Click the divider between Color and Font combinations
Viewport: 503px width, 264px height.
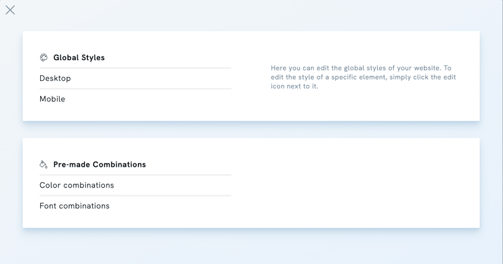(x=135, y=195)
